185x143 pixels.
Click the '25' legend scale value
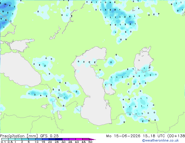click(57, 142)
